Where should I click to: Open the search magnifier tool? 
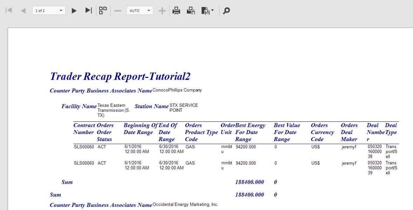227,11
